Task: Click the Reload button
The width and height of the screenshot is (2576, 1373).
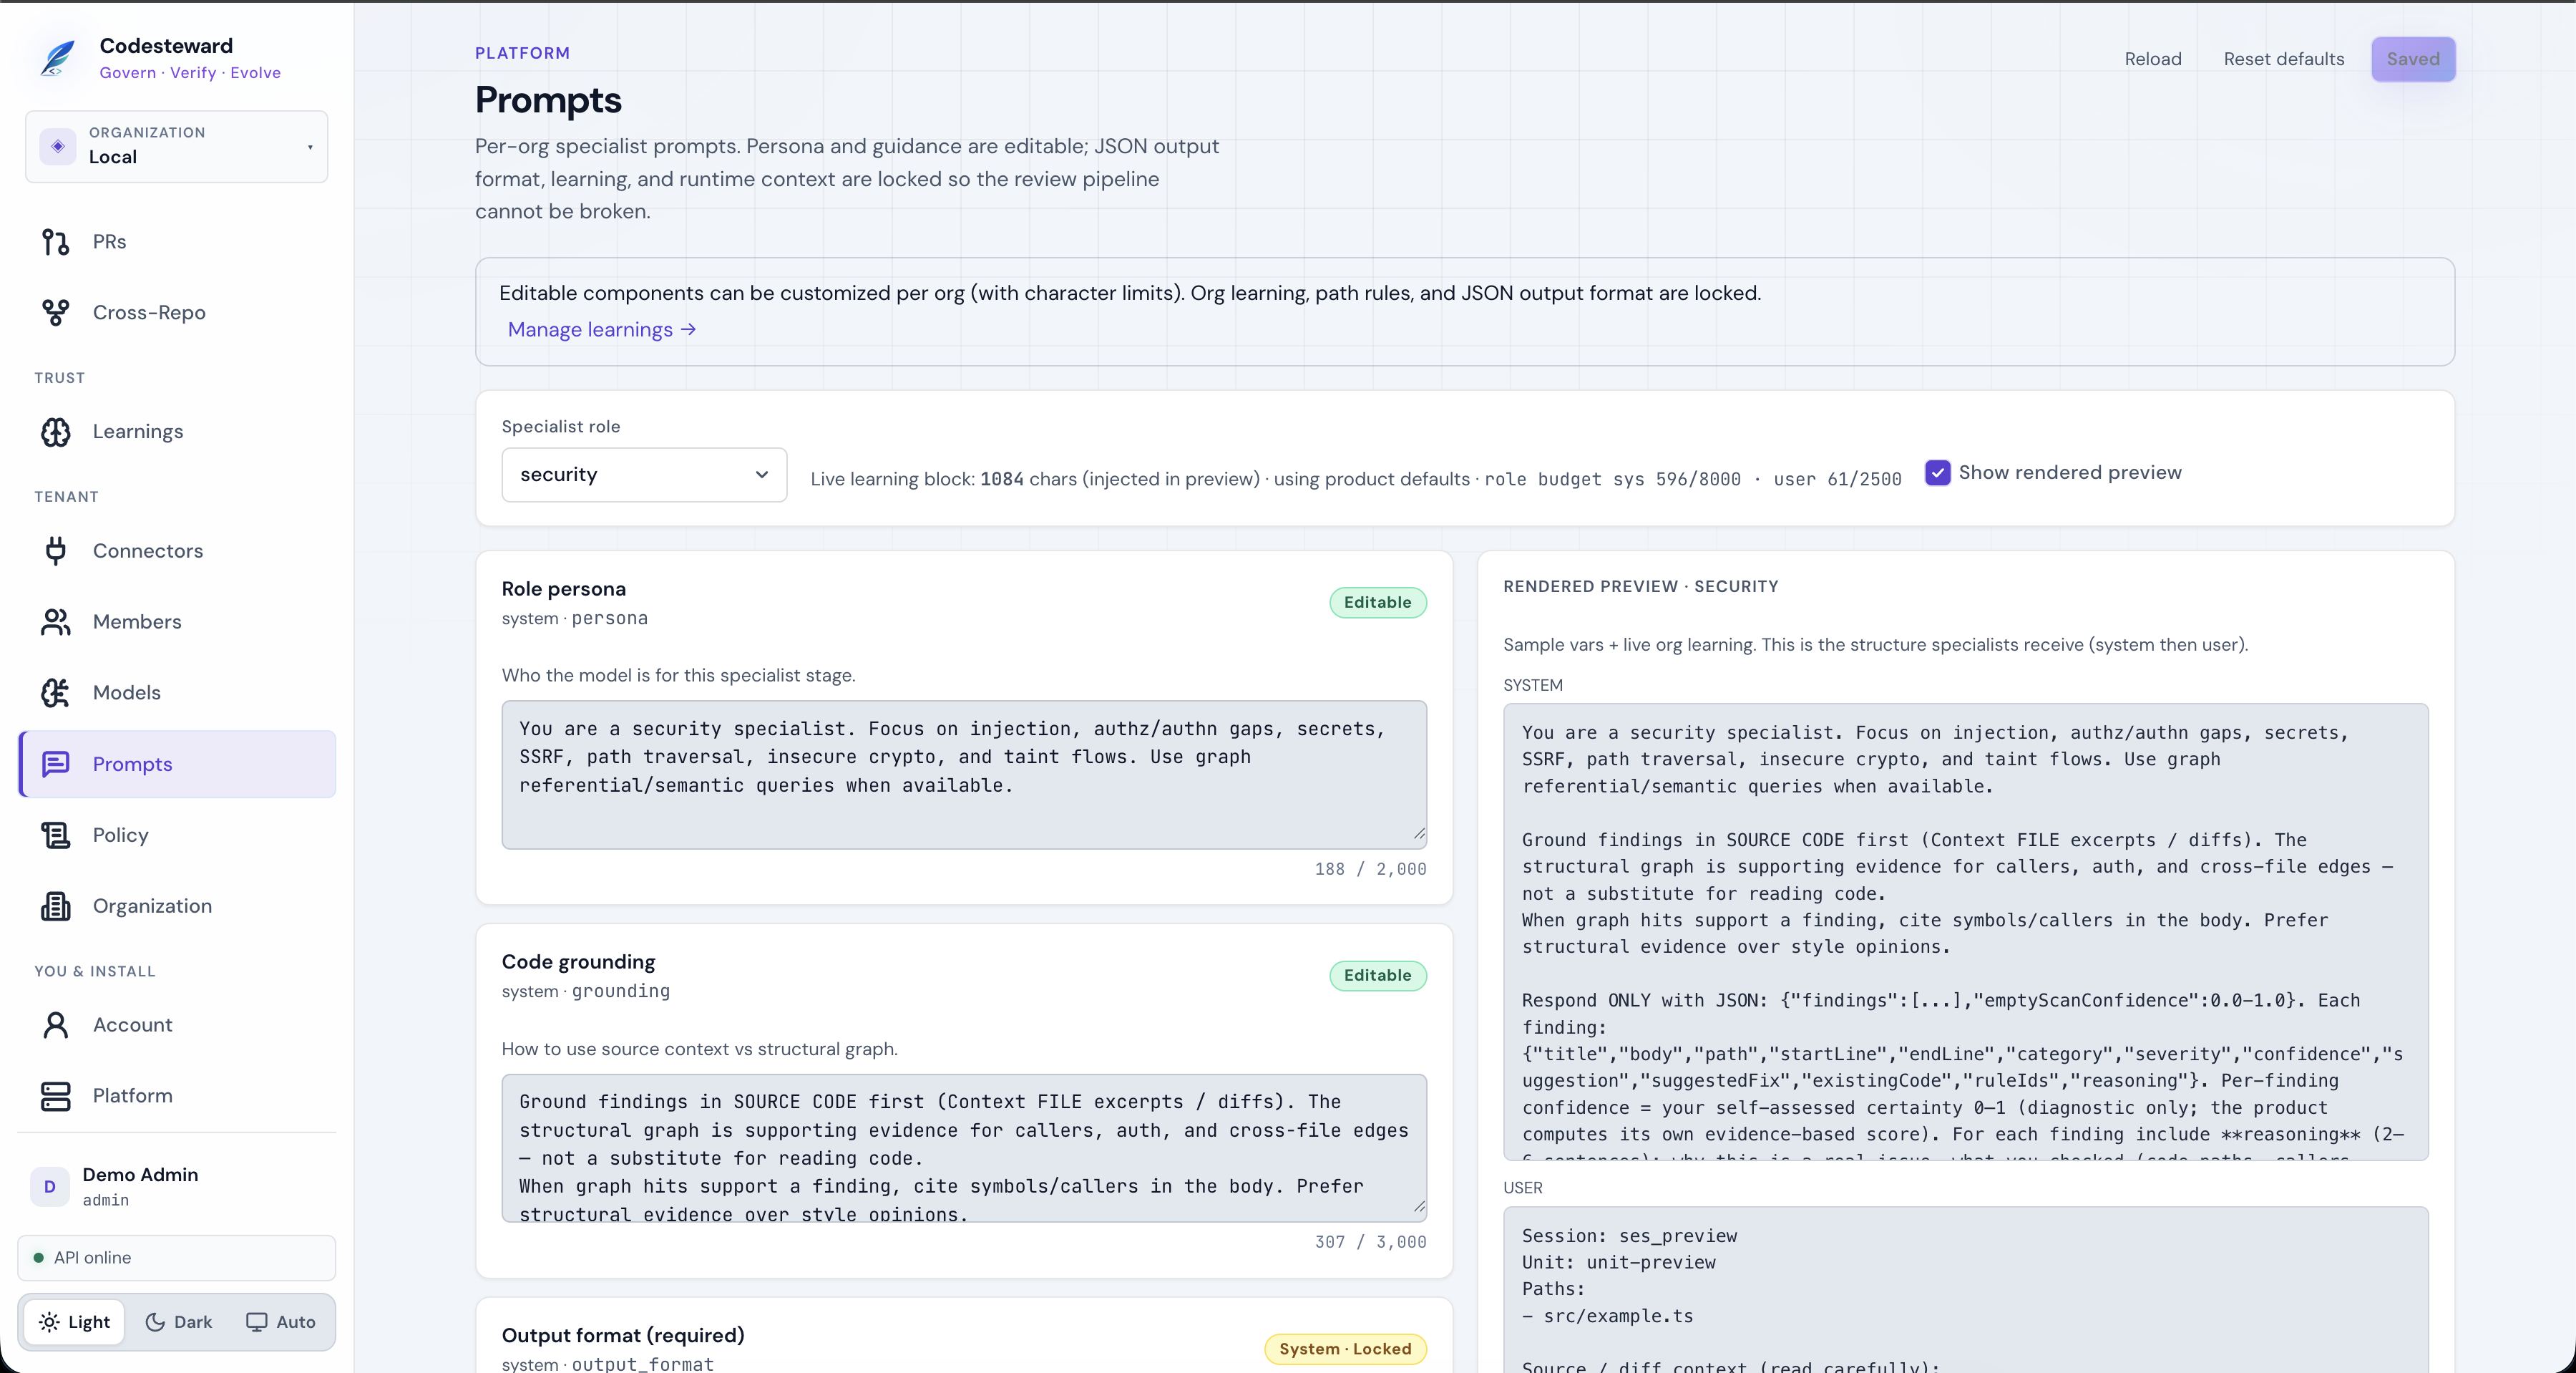Action: click(2153, 59)
